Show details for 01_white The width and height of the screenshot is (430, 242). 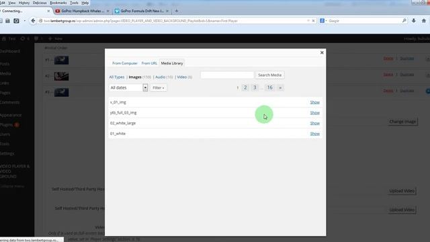[315, 133]
